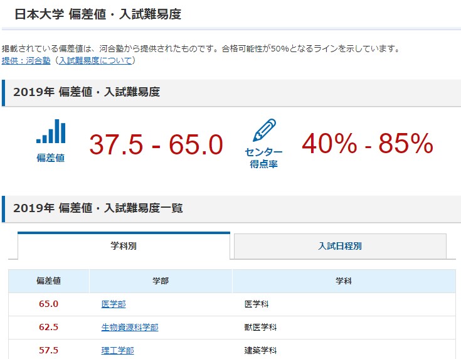Click the 掲載されている偏差値は explanatory sentence
Screen dimensions: 461x359
(x=201, y=48)
